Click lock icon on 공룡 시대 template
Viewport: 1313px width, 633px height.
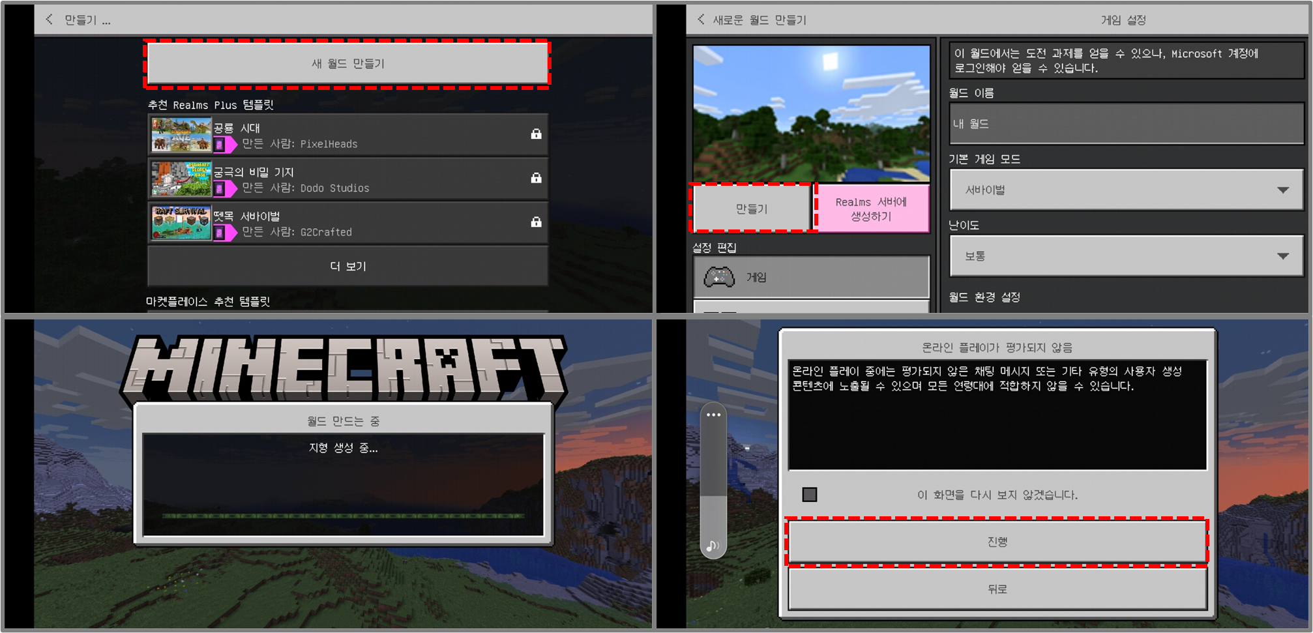[536, 134]
